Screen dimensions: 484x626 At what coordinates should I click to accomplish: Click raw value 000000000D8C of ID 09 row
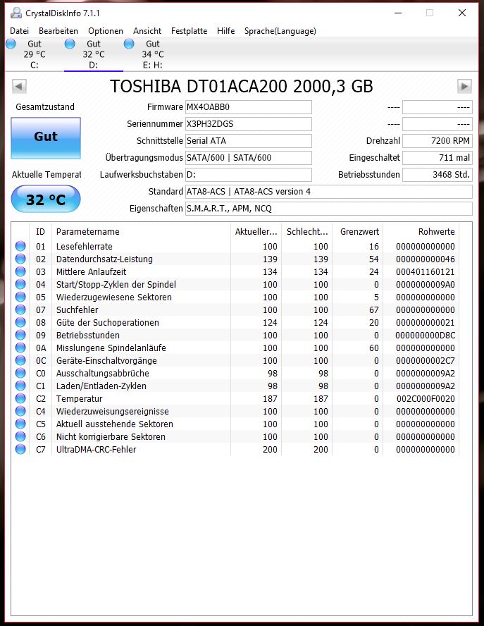[426, 335]
